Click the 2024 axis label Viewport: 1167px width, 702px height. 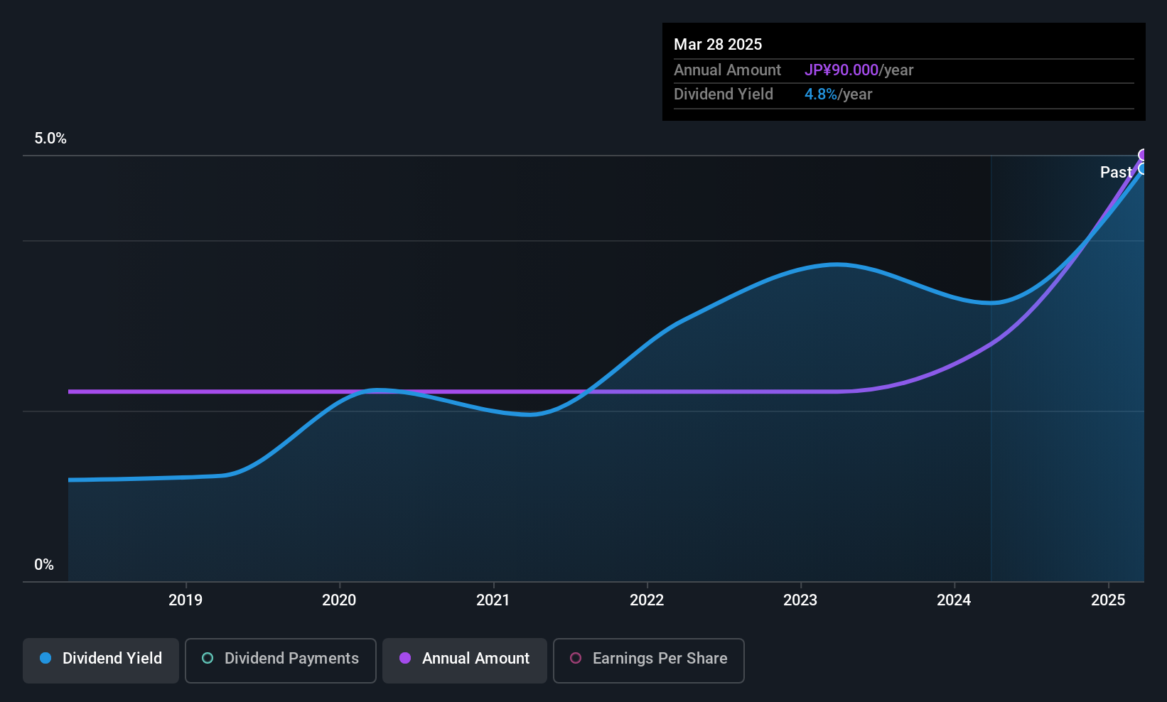[x=954, y=600]
